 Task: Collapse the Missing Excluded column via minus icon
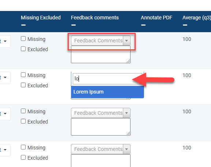[x=23, y=25]
